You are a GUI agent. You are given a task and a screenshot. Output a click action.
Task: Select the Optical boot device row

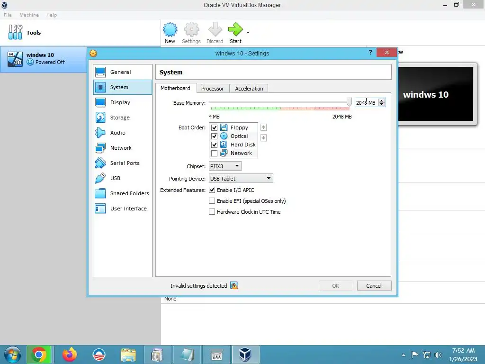coord(233,136)
